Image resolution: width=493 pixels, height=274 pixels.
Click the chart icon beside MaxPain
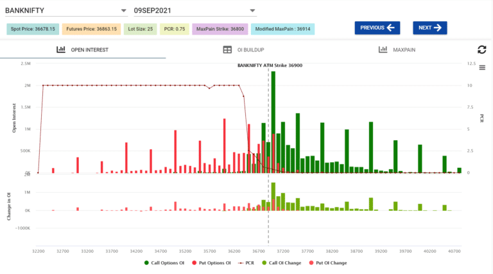click(x=383, y=50)
